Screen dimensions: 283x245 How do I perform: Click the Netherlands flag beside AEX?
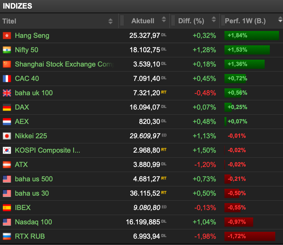coord(7,122)
